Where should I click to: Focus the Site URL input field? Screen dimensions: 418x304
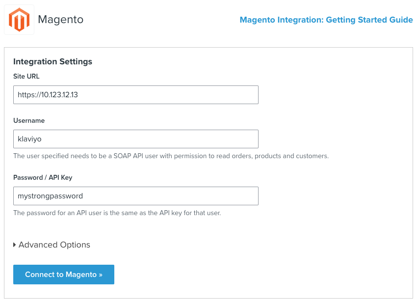pyautogui.click(x=136, y=95)
